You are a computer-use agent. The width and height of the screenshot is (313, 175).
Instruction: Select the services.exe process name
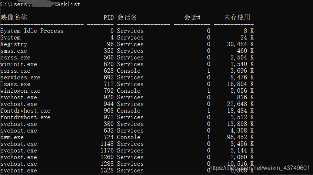coord(20,78)
